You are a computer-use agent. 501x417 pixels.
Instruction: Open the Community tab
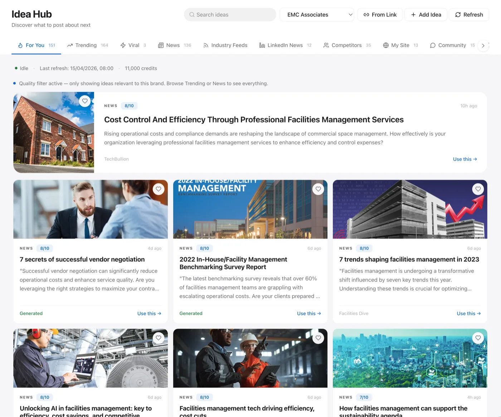coord(452,45)
